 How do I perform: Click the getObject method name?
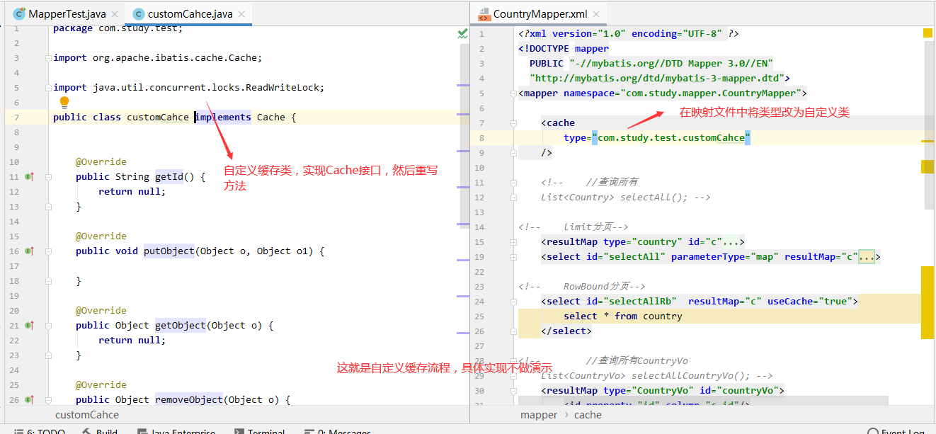point(181,326)
